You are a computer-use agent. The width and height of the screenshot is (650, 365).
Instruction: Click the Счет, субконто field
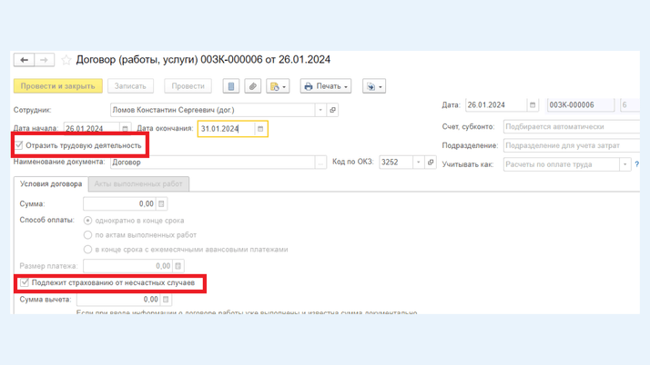[x=572, y=126]
